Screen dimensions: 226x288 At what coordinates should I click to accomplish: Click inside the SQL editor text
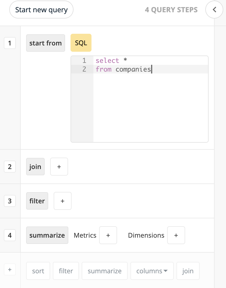pyautogui.click(x=151, y=99)
